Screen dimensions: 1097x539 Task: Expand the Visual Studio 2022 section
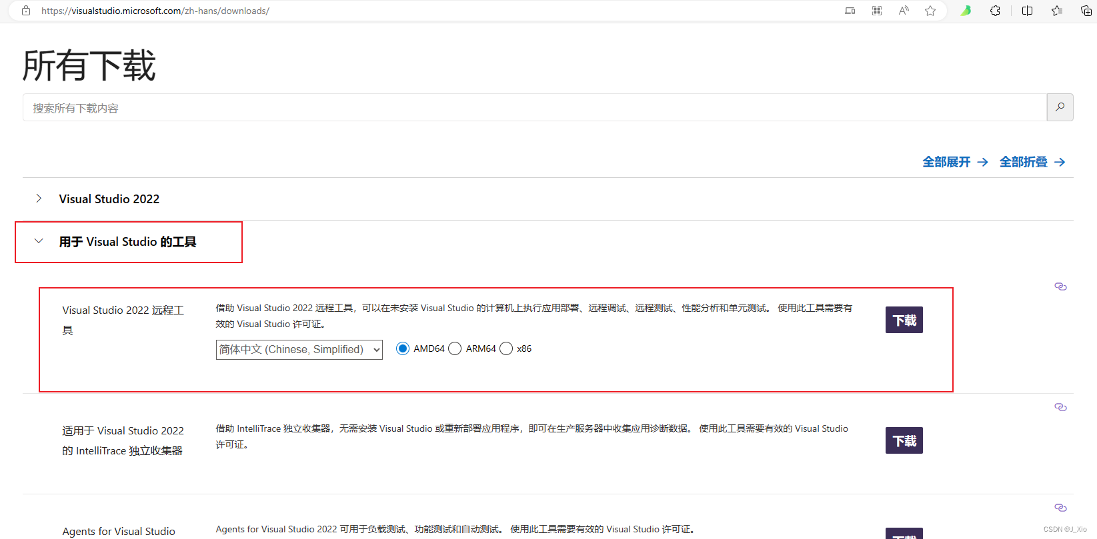[39, 199]
